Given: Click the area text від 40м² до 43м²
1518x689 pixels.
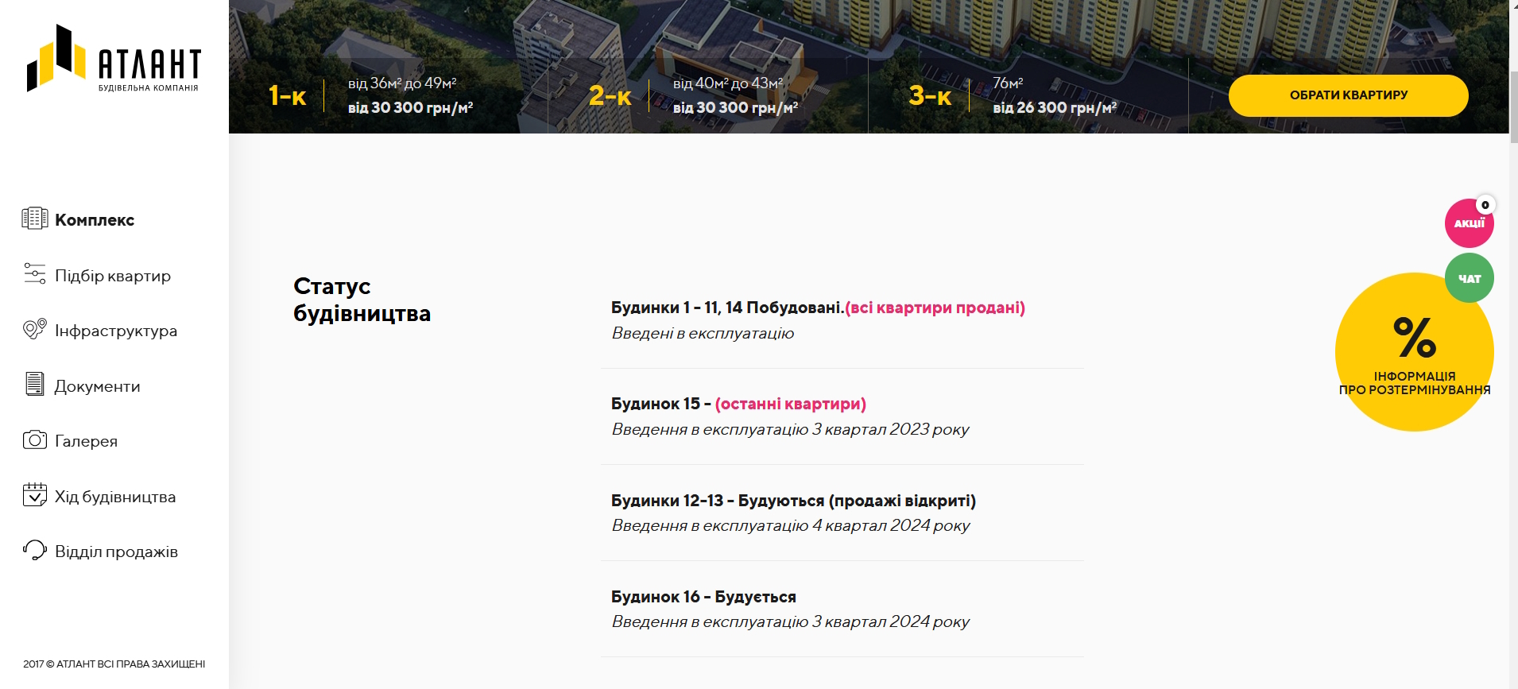Looking at the screenshot, I should 728,83.
